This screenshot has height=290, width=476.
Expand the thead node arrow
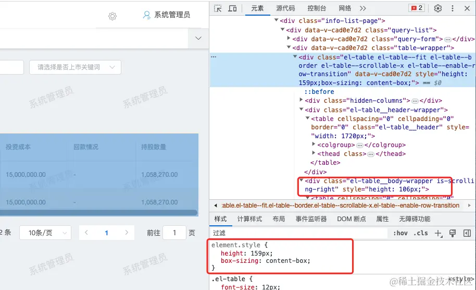[x=314, y=153]
